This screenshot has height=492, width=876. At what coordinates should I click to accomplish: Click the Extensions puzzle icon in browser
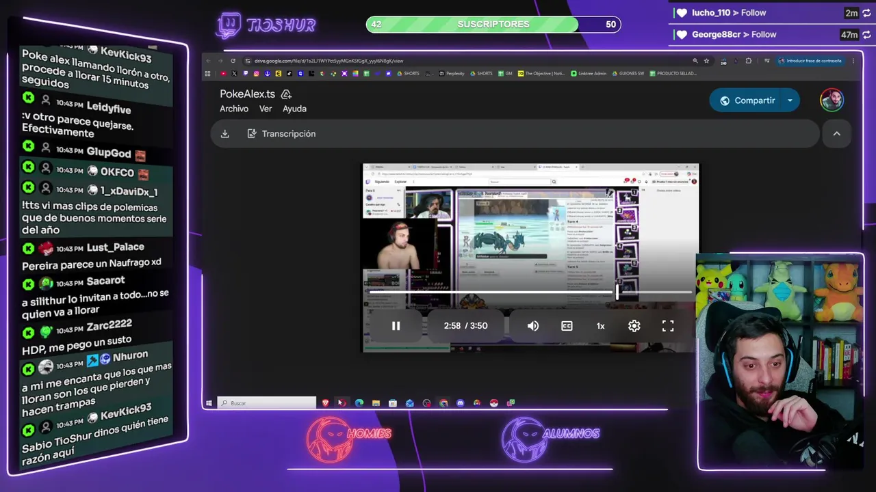point(749,61)
